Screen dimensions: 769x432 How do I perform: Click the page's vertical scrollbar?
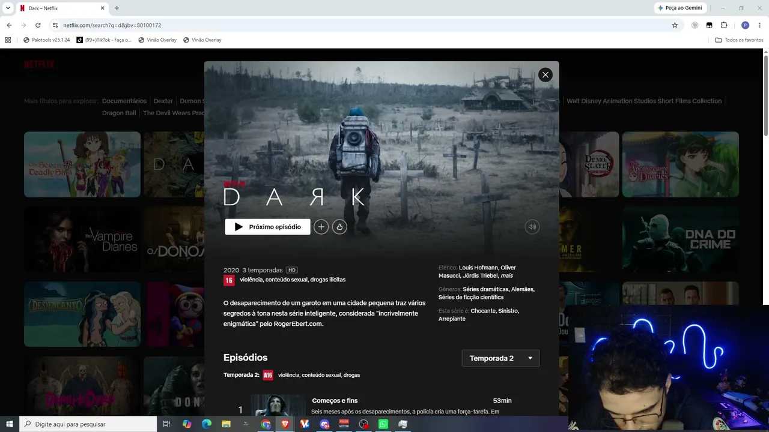[766, 96]
